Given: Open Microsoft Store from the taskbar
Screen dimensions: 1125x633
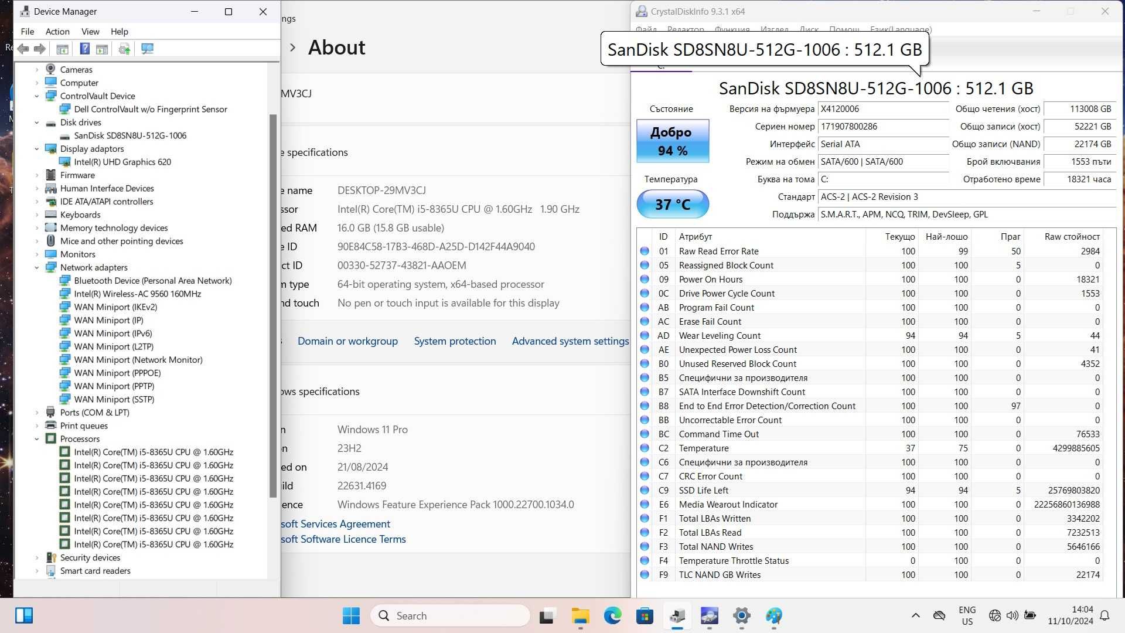Looking at the screenshot, I should pyautogui.click(x=645, y=615).
